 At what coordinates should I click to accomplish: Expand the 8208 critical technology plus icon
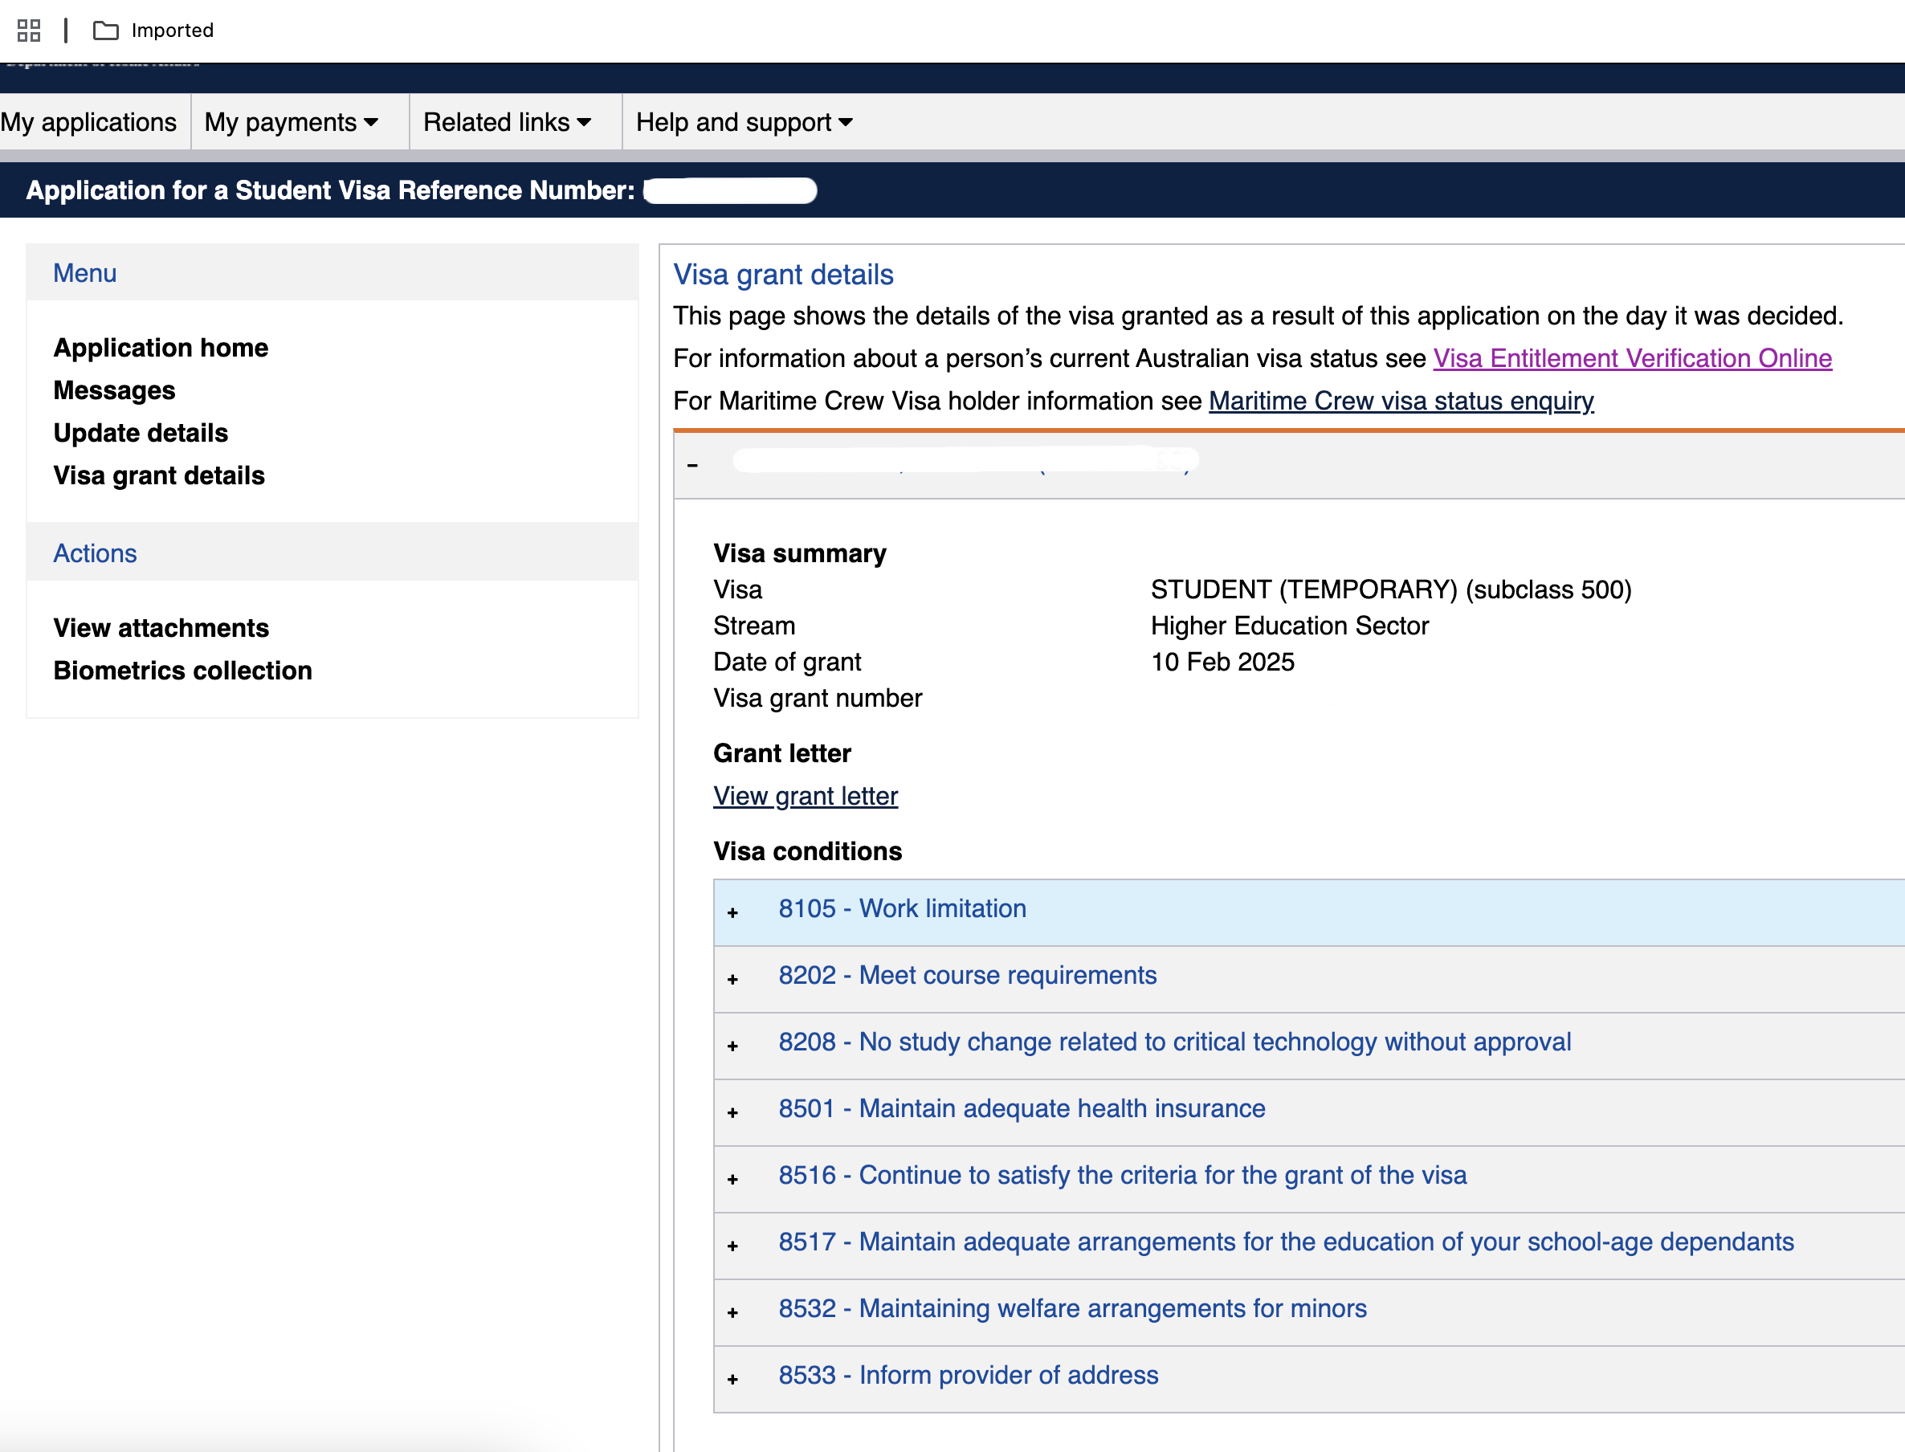coord(733,1046)
